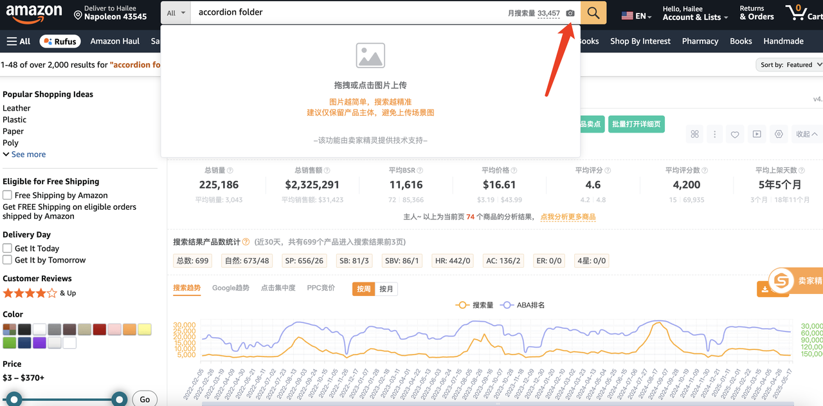Select the red color swatch filter
The width and height of the screenshot is (823, 406).
tap(99, 329)
